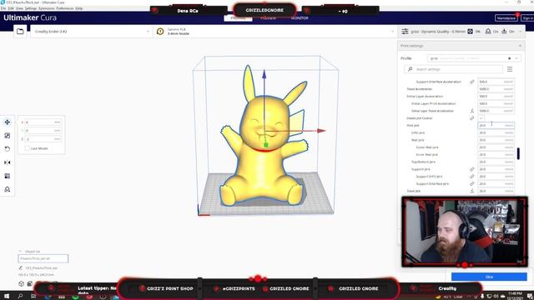
Task: Open the setting visibility hamburger menu
Action: click(x=510, y=69)
